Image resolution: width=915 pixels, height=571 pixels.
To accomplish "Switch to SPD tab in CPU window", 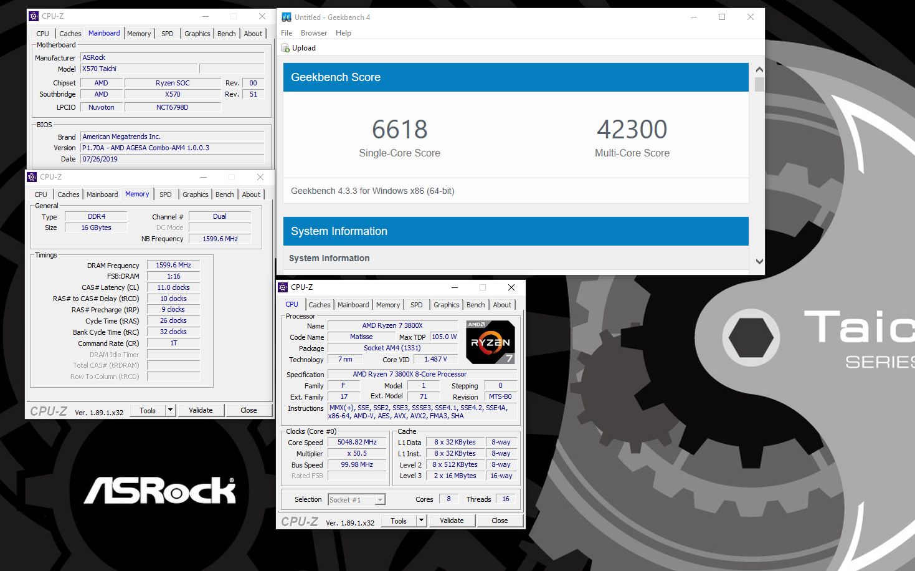I will 417,305.
